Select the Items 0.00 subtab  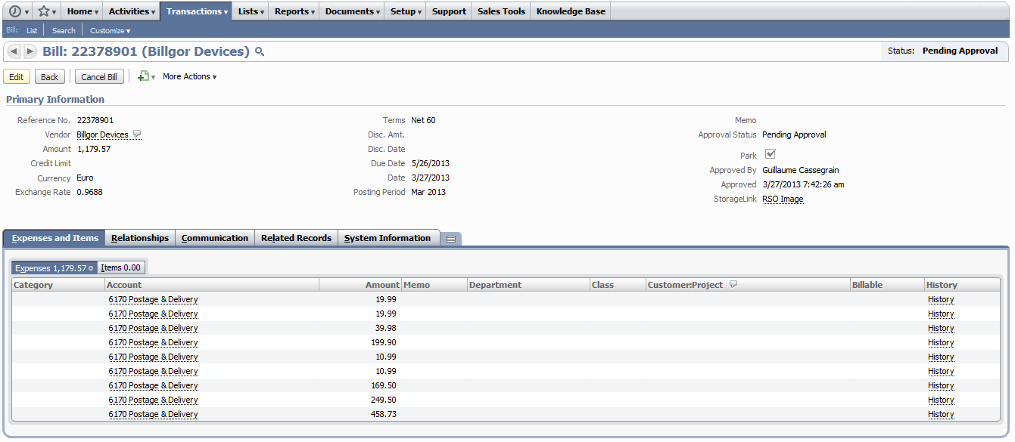(121, 267)
